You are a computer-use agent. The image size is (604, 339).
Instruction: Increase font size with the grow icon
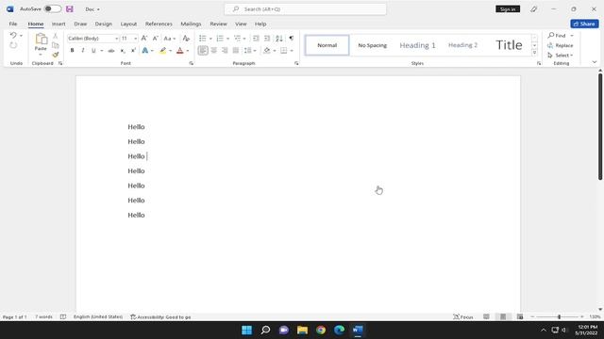click(144, 39)
